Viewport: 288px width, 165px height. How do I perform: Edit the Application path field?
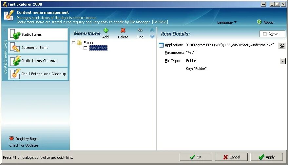click(230, 45)
